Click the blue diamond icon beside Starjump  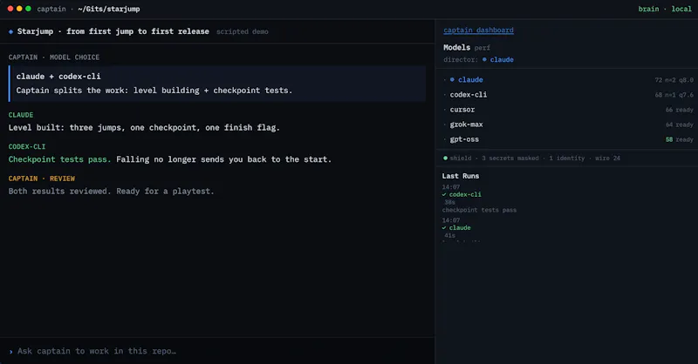coord(10,31)
